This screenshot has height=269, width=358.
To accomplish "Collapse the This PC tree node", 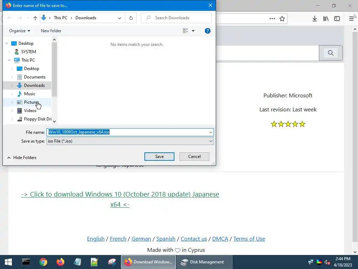I will click(9, 60).
